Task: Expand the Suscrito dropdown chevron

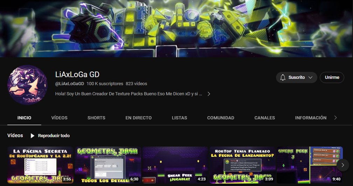Action: (x=310, y=77)
